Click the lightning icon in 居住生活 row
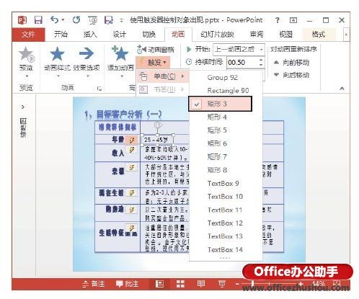 click(131, 192)
